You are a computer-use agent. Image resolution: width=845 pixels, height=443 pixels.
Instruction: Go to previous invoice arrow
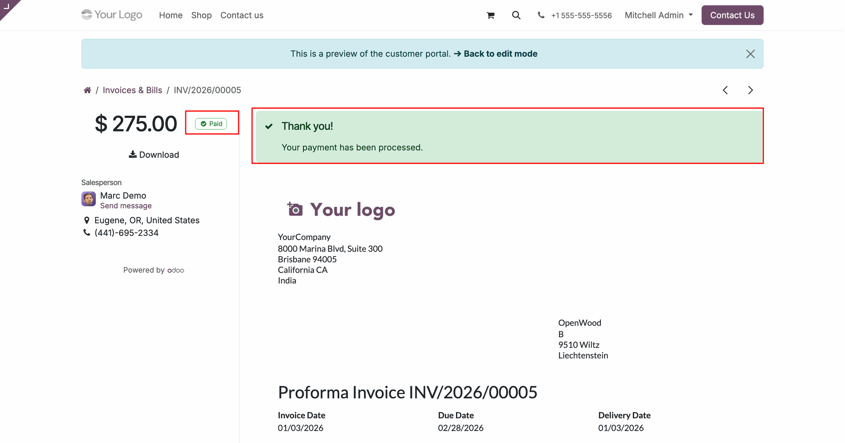pyautogui.click(x=725, y=90)
